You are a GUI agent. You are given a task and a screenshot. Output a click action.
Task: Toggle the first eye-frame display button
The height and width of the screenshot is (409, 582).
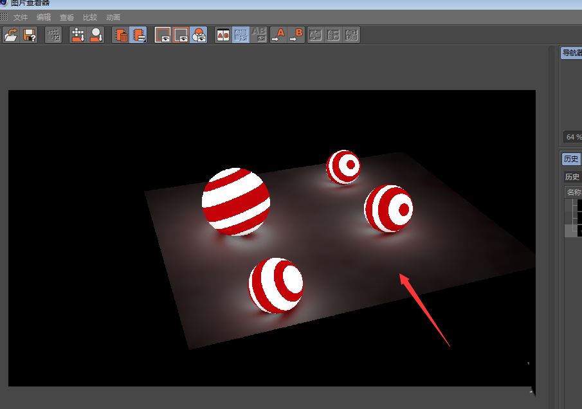point(163,35)
